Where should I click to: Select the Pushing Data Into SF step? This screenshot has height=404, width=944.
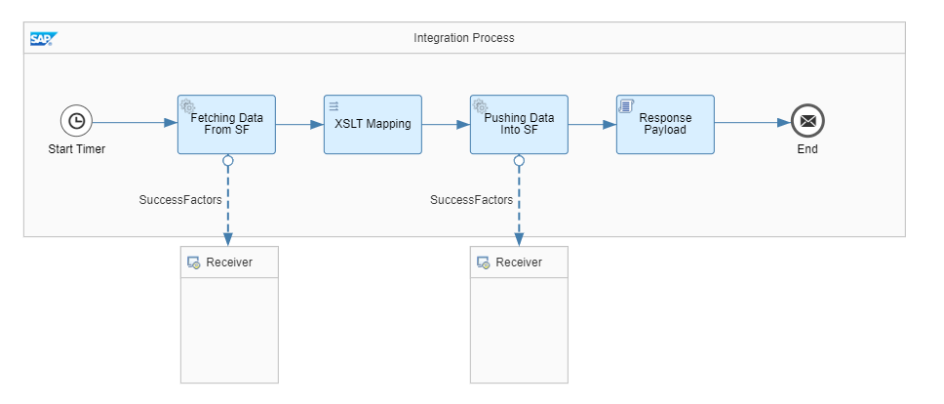click(519, 125)
